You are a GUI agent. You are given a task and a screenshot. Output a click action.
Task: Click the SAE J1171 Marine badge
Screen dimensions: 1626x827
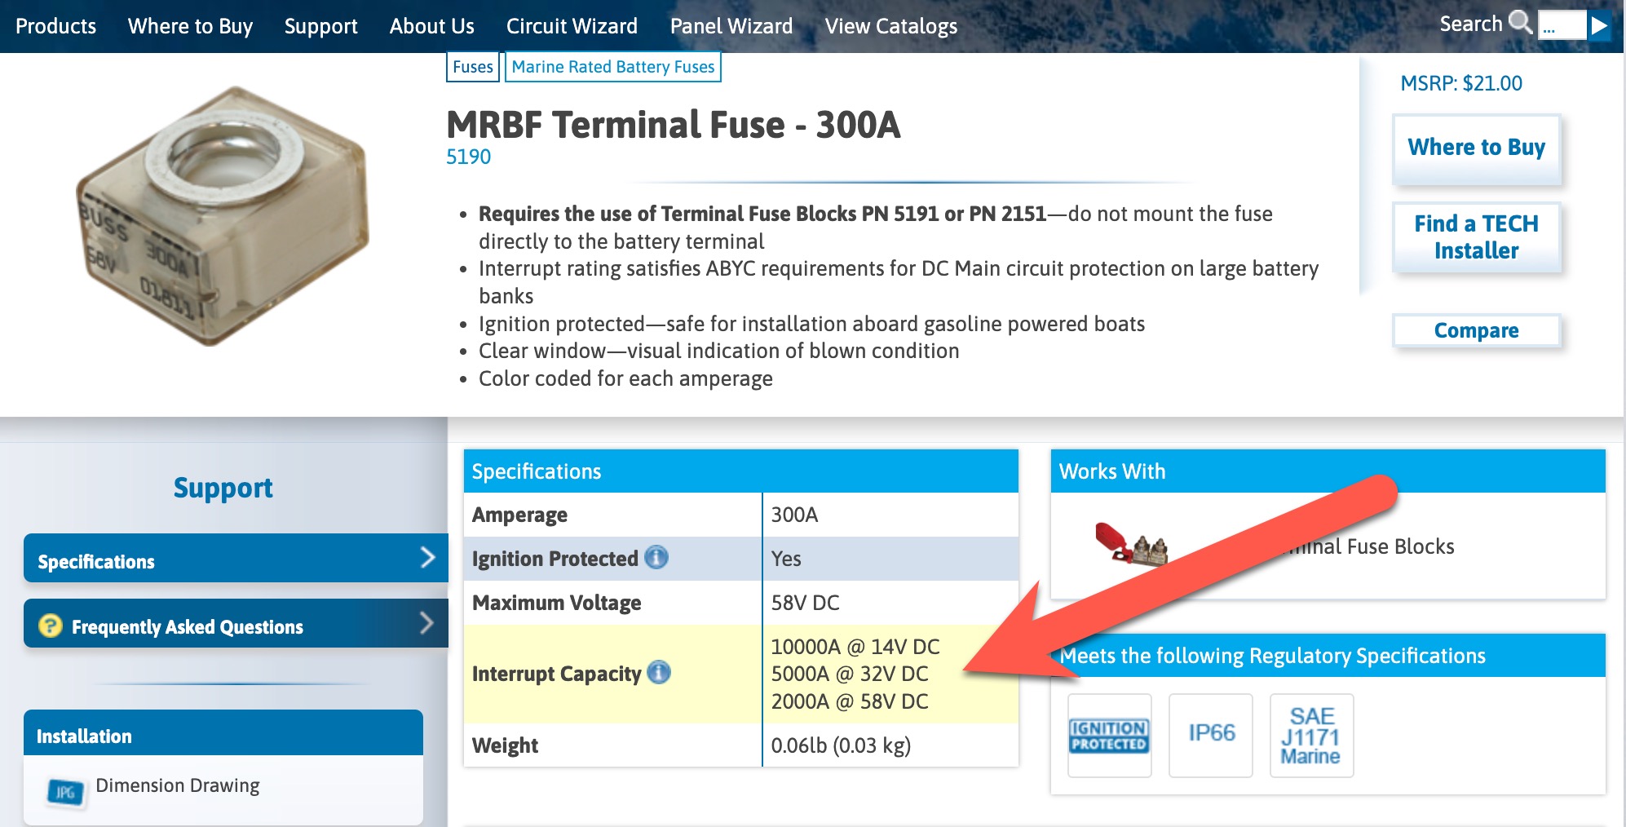tap(1311, 735)
